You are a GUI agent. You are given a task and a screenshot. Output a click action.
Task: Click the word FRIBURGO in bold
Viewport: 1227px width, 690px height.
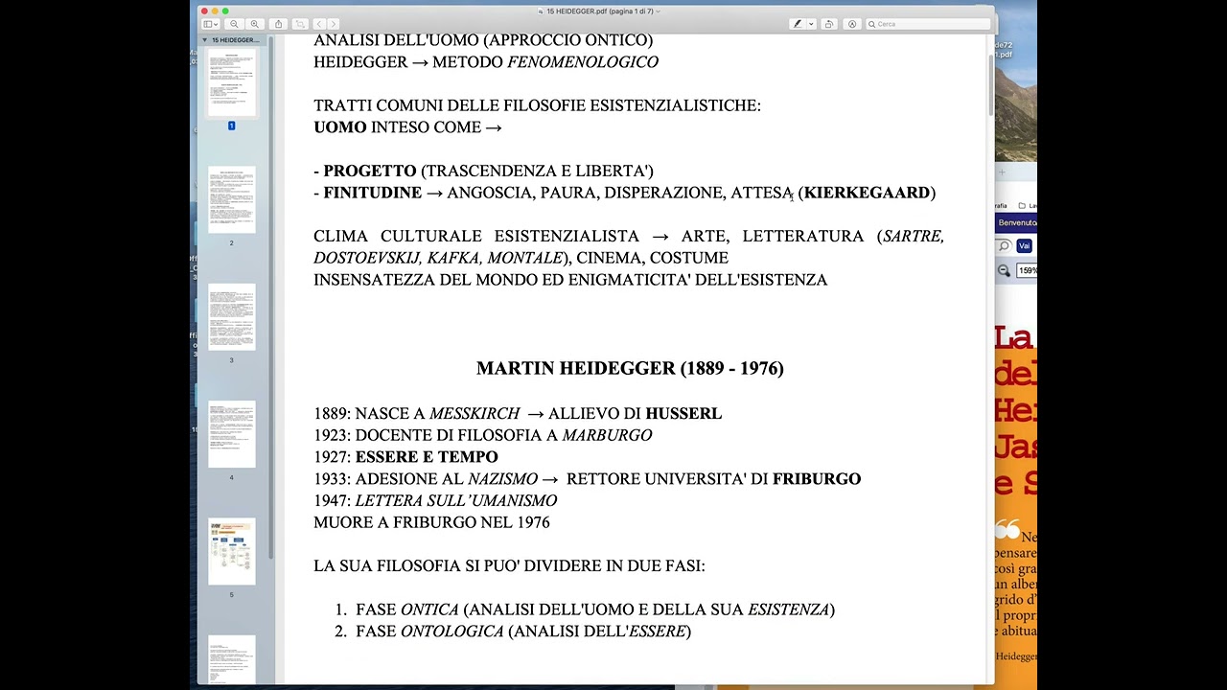tap(817, 479)
